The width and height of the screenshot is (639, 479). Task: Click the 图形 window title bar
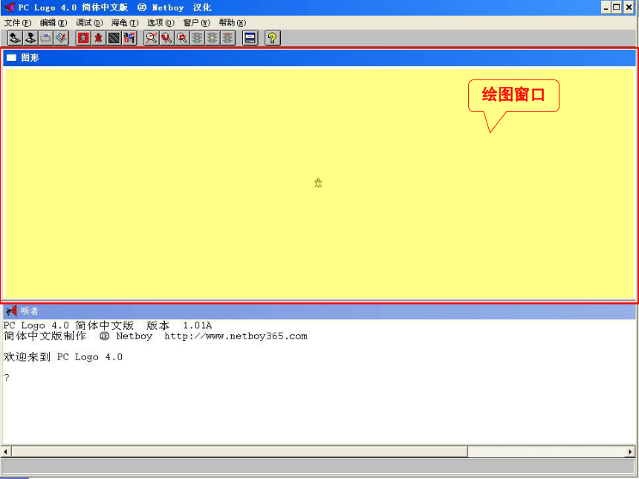click(x=319, y=58)
